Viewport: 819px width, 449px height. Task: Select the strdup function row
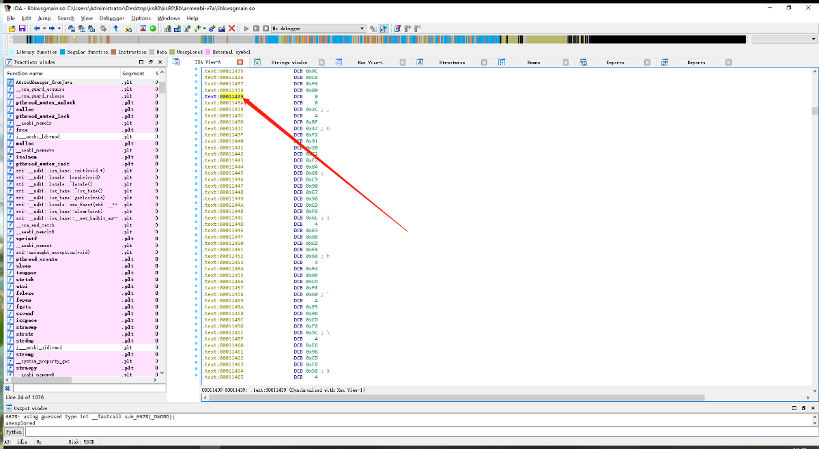coord(82,341)
